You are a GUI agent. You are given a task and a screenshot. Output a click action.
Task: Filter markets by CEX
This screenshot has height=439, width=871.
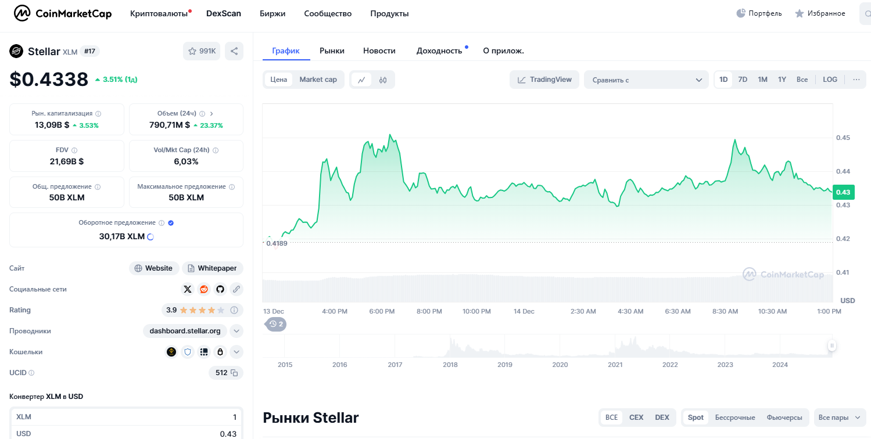tap(636, 418)
